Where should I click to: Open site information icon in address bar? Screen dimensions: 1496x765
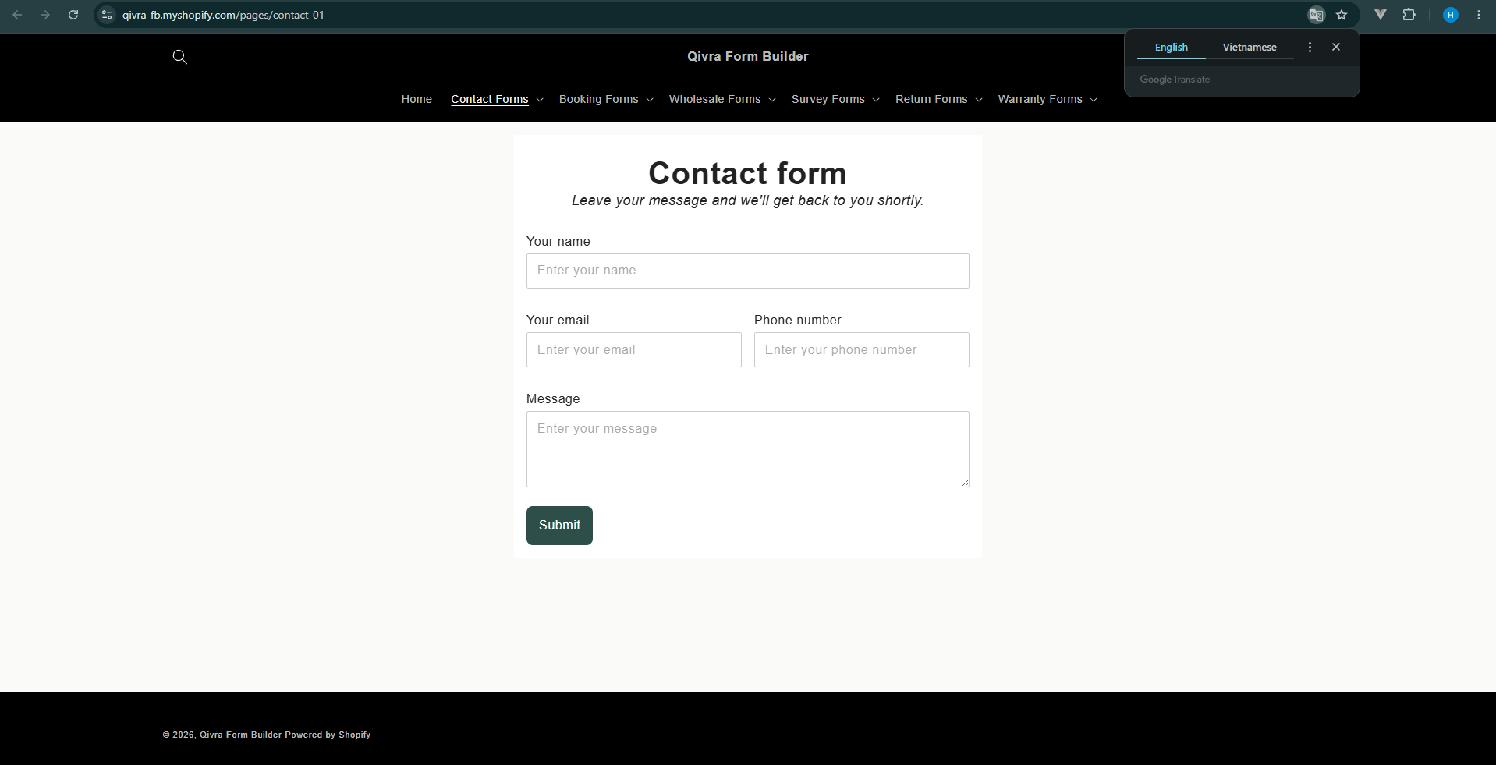click(x=107, y=15)
